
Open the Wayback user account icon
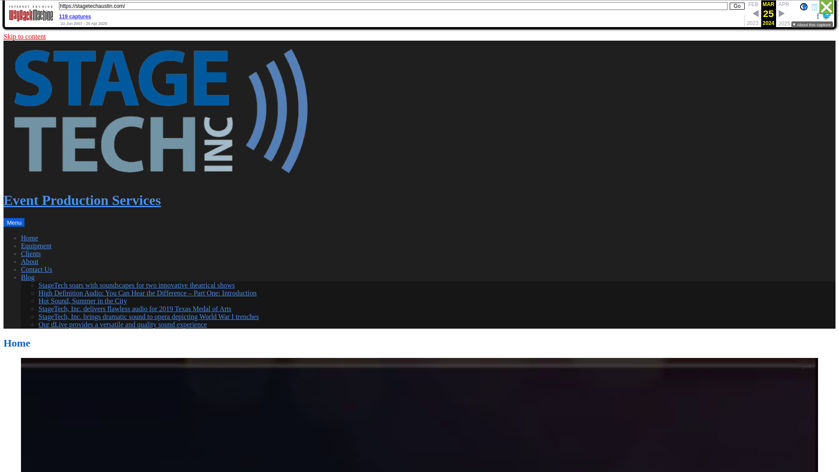804,7
